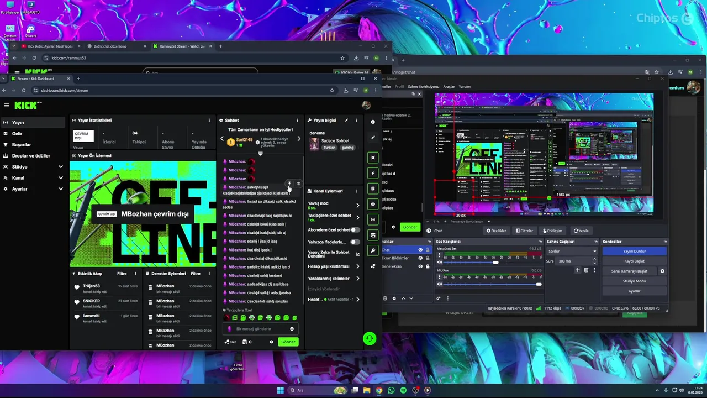The image size is (707, 398).
Task: Open emoji picker in chat message box
Action: [292, 329]
